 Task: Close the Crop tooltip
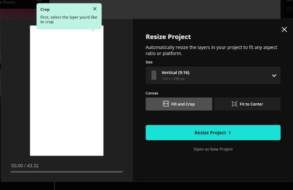coord(95,9)
